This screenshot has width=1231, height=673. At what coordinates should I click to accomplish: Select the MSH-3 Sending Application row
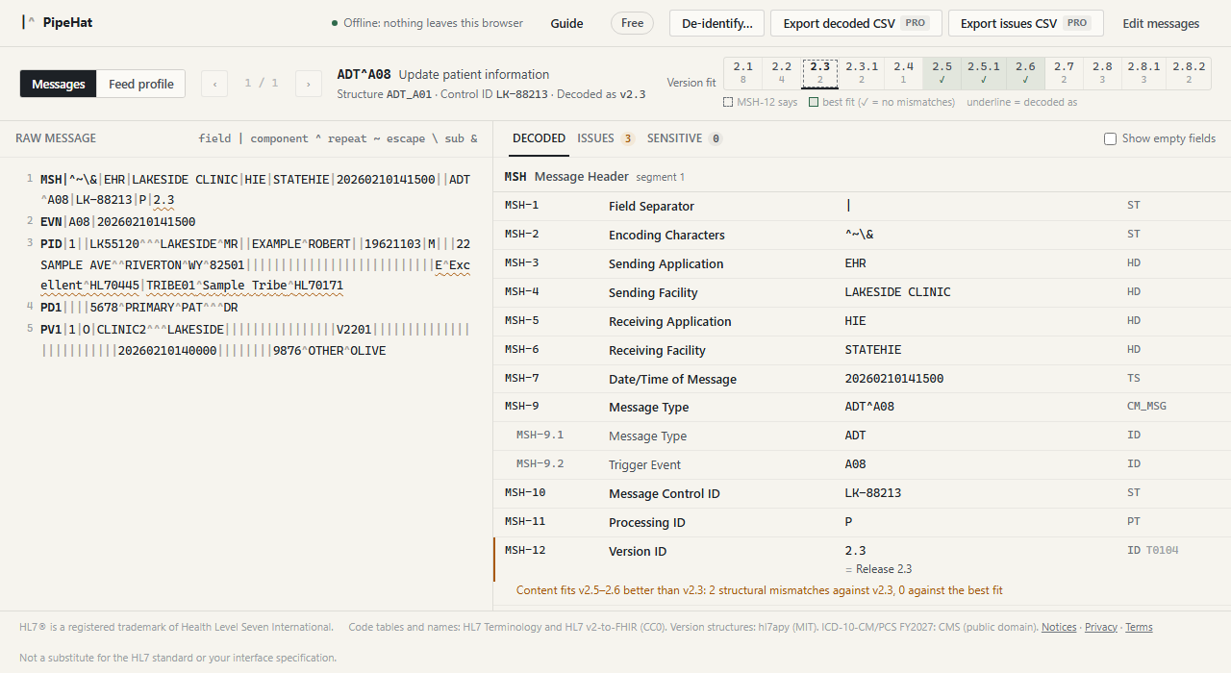pyautogui.click(x=862, y=263)
